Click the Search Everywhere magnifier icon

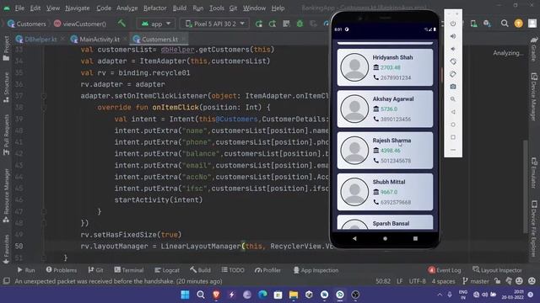[505, 24]
